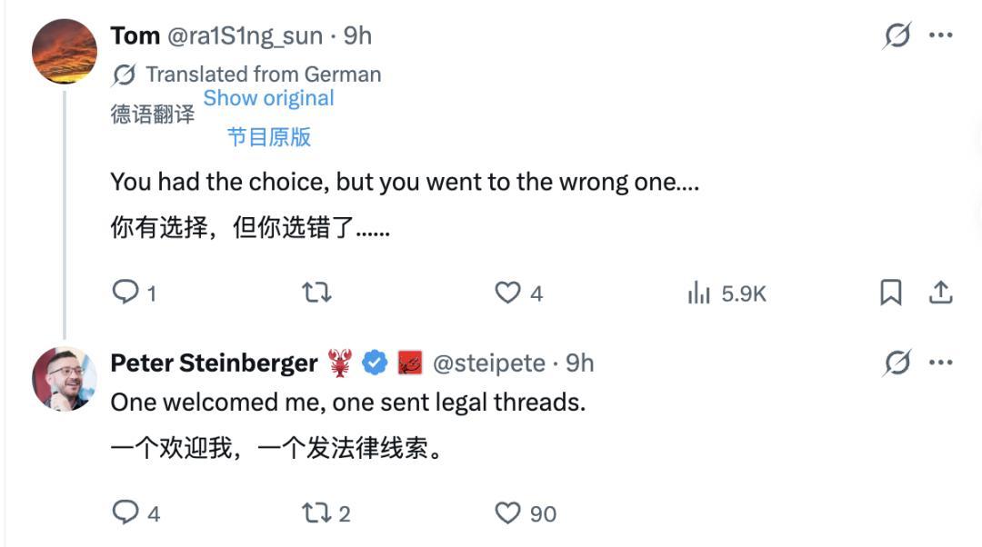
Task: Reply to Peter Steinberger's tweet
Action: point(125,512)
